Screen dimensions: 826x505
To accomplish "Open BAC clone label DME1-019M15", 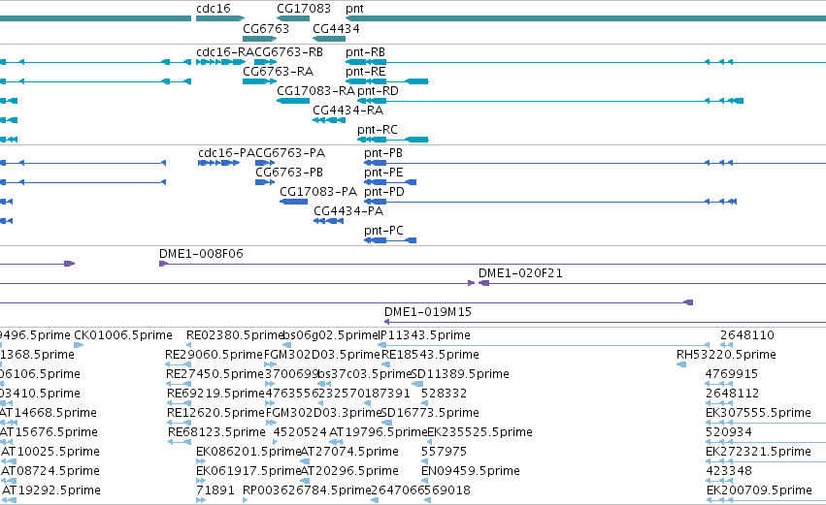I will [x=428, y=312].
